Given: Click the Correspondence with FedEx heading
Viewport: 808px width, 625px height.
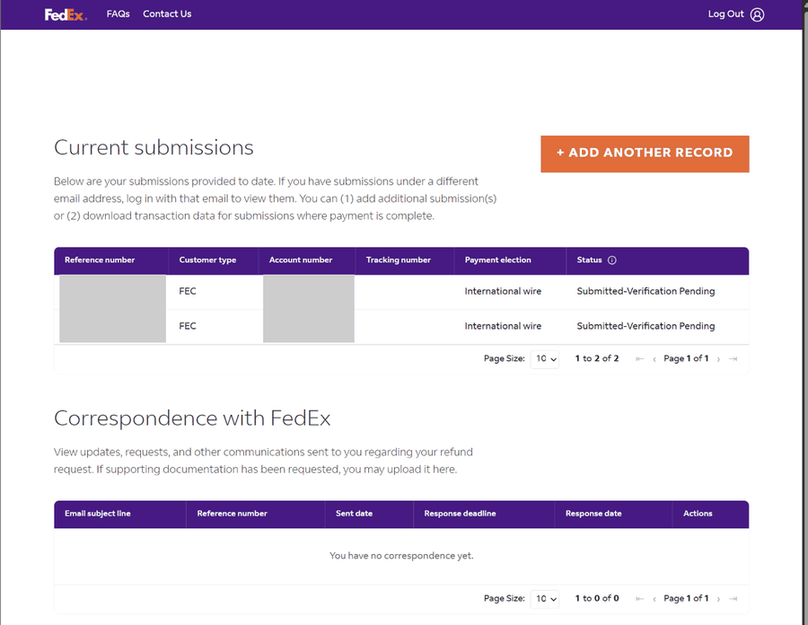Looking at the screenshot, I should 192,418.
